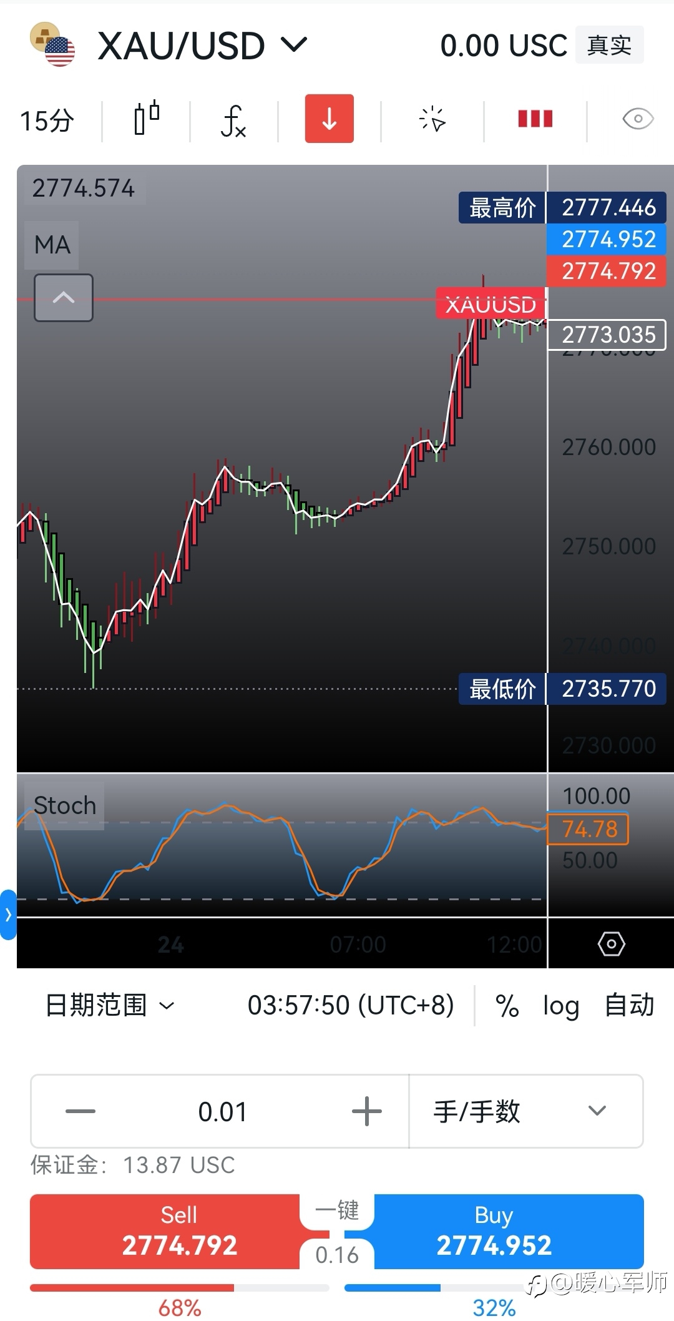Image resolution: width=674 pixels, height=1321 pixels.
Task: Click the red 2774.792 bid price tag
Action: click(x=607, y=271)
